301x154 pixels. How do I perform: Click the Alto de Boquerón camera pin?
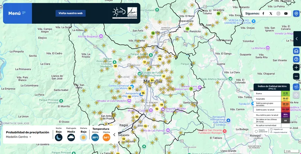click(101, 36)
